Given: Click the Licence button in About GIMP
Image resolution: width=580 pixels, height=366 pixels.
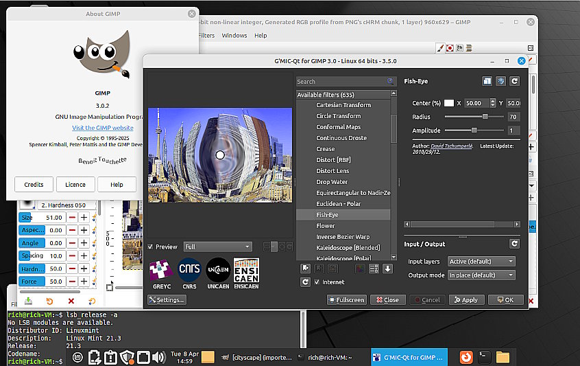Looking at the screenshot, I should click(75, 185).
